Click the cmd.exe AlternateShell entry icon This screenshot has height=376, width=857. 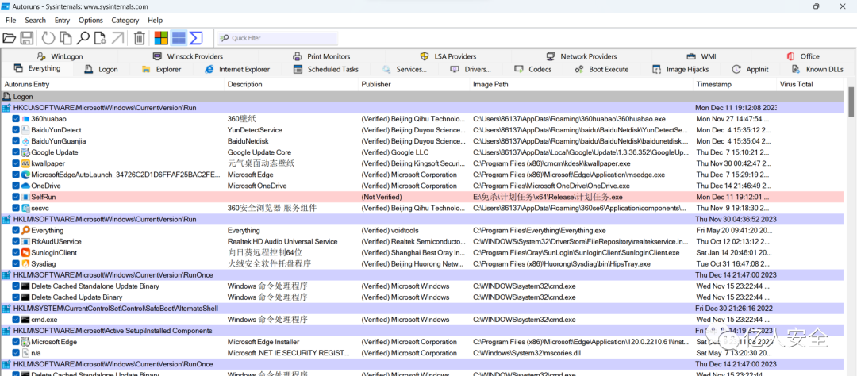(25, 320)
